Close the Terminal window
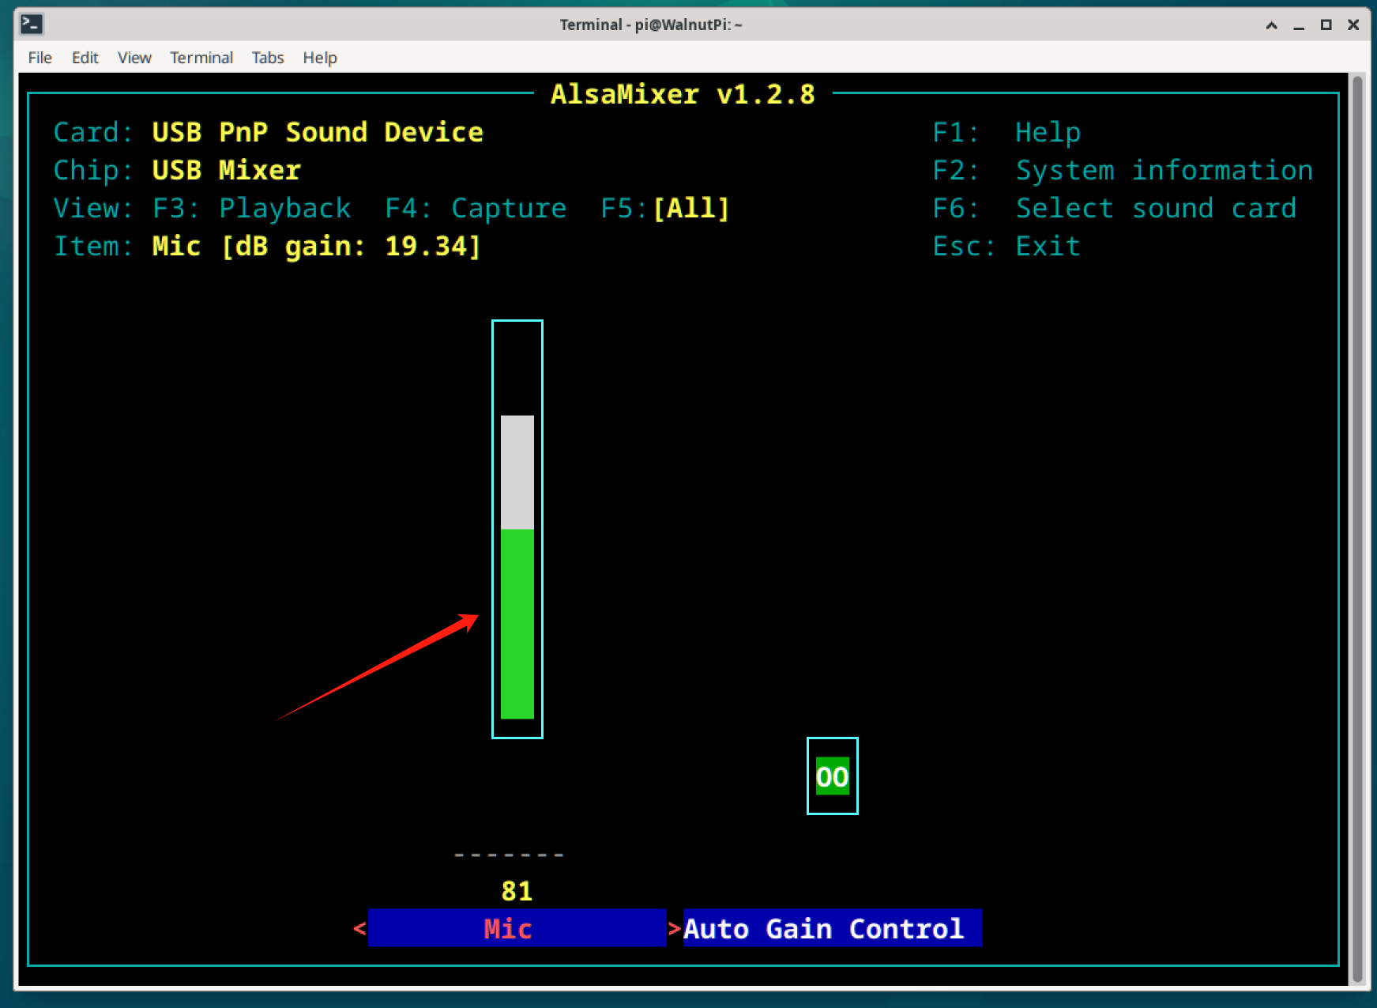This screenshot has width=1377, height=1008. pyautogui.click(x=1353, y=25)
